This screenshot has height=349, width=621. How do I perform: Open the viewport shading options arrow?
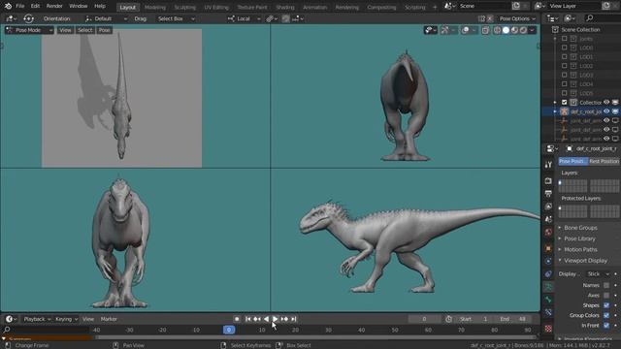coord(533,30)
